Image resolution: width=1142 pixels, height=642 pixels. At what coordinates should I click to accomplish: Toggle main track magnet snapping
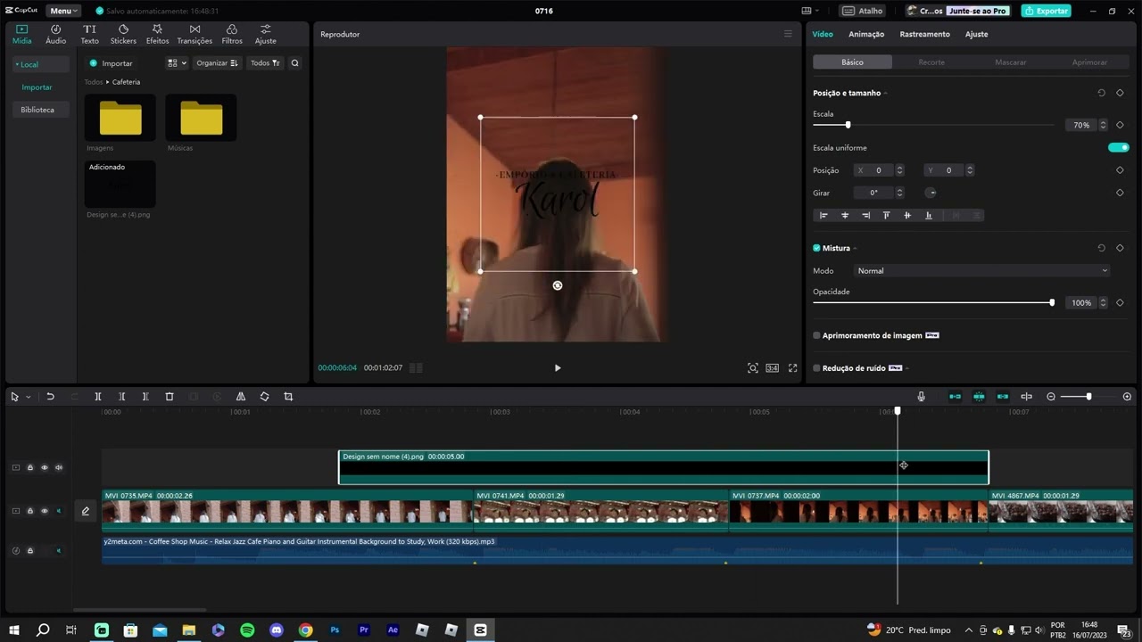[x=955, y=397]
